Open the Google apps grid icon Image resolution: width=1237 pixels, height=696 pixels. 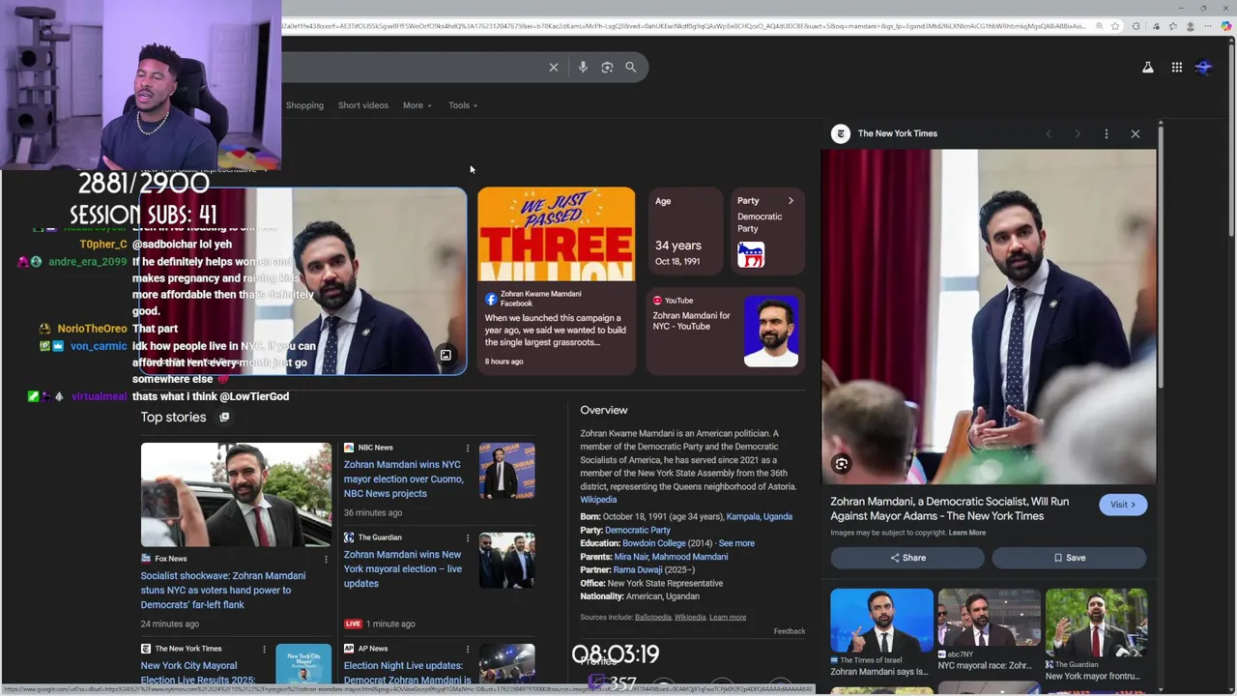(x=1176, y=67)
